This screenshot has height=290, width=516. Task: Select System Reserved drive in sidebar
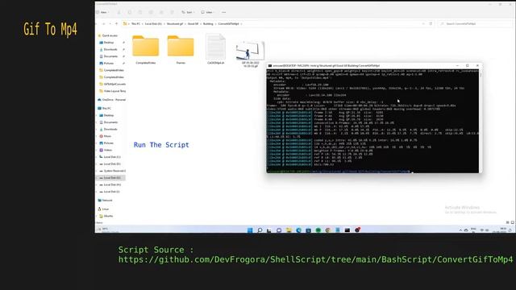[x=113, y=171]
